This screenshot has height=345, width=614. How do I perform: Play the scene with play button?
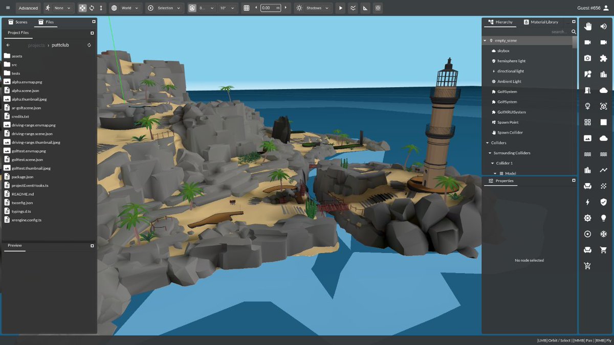click(x=340, y=8)
